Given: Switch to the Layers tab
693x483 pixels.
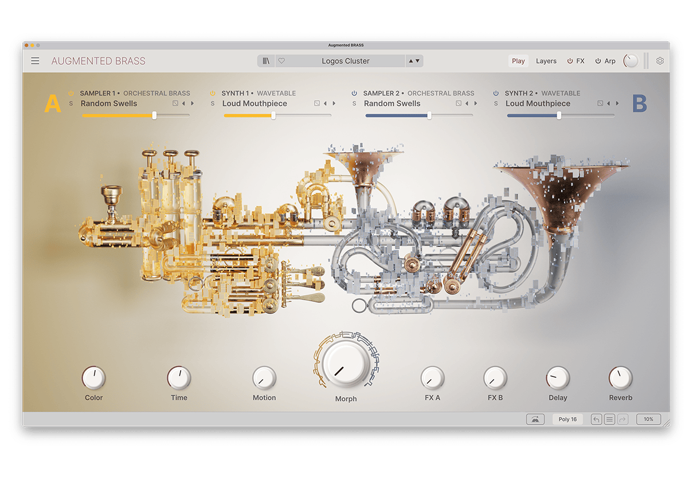Looking at the screenshot, I should [x=546, y=61].
